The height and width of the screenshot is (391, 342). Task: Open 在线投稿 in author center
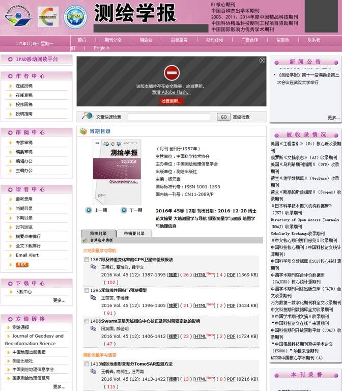(24, 86)
